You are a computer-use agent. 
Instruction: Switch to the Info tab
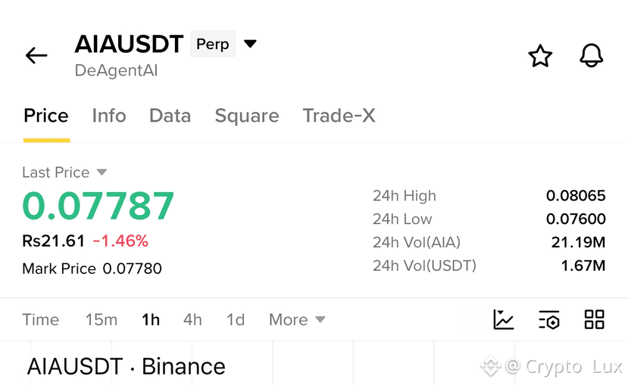pos(109,116)
